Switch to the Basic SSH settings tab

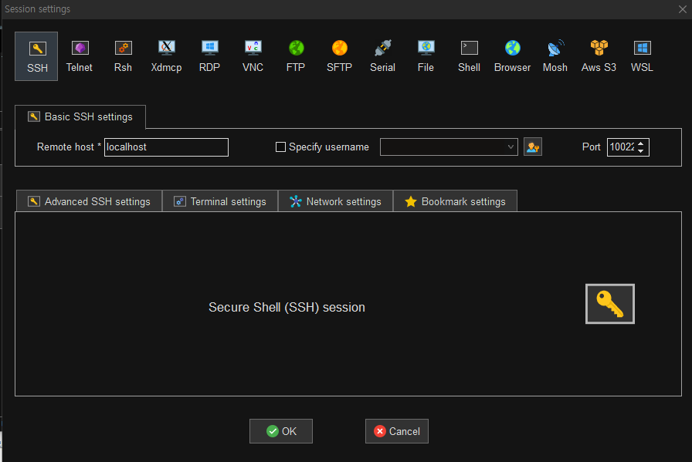tap(80, 116)
